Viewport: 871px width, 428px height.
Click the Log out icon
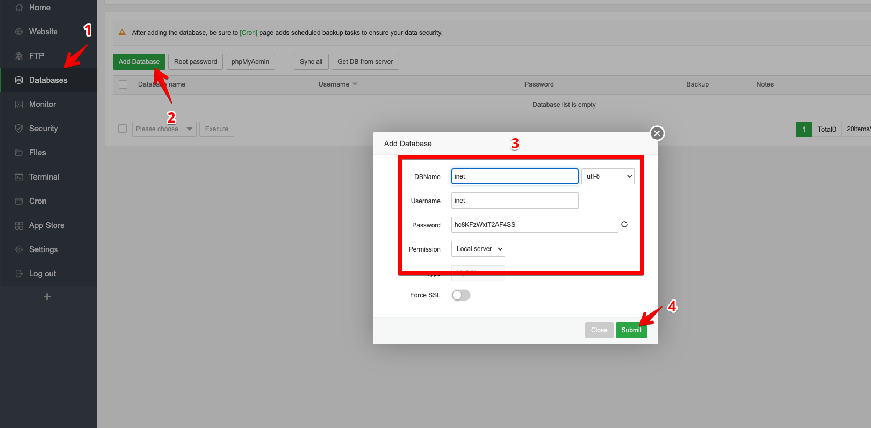click(19, 274)
